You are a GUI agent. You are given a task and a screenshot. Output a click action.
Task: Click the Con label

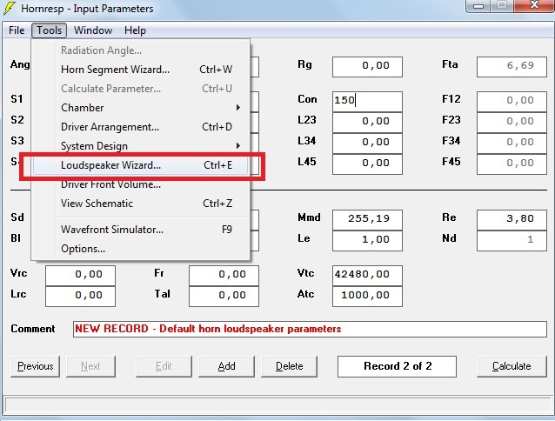pos(307,99)
